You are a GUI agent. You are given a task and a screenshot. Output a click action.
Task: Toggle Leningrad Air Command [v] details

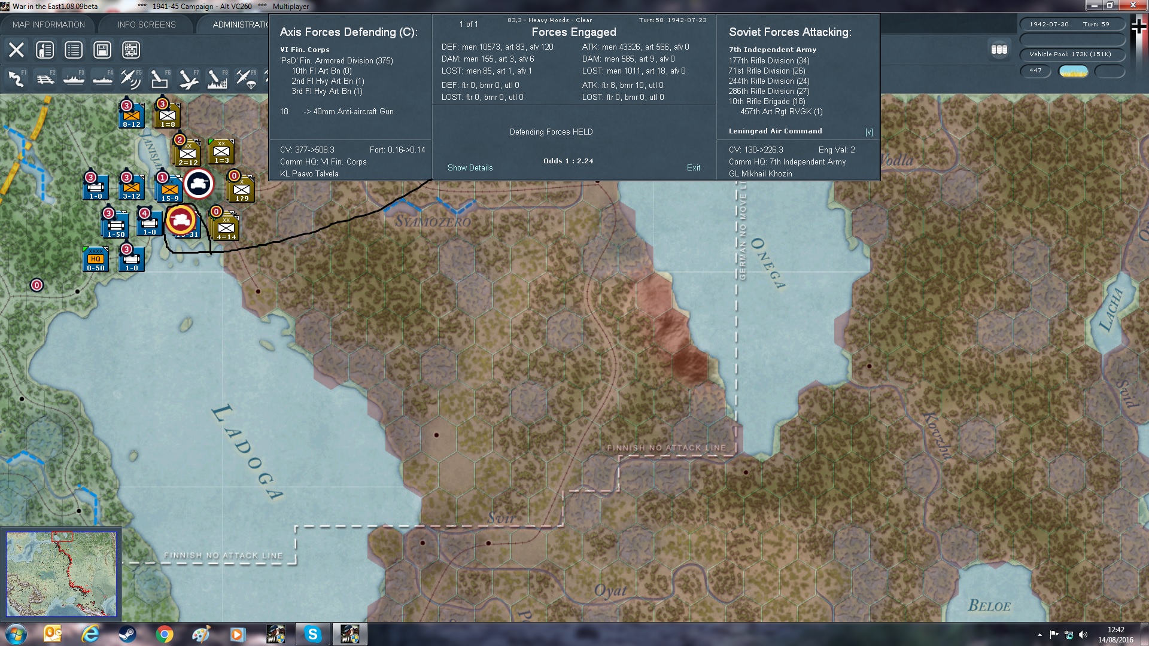point(868,132)
